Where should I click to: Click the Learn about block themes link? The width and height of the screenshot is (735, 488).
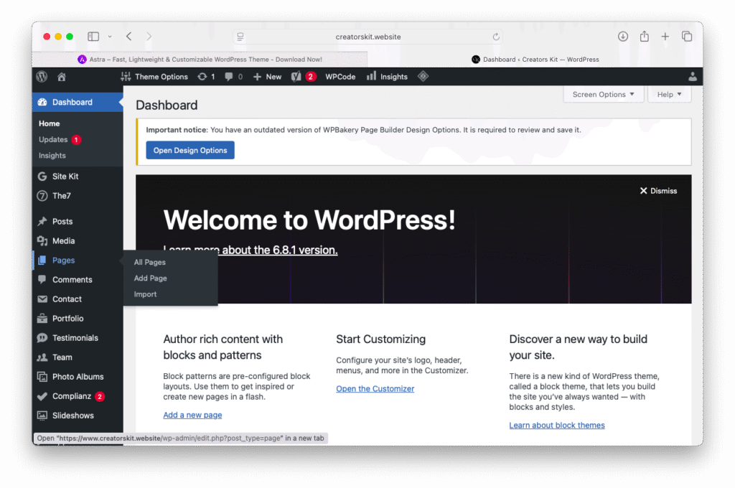click(557, 425)
